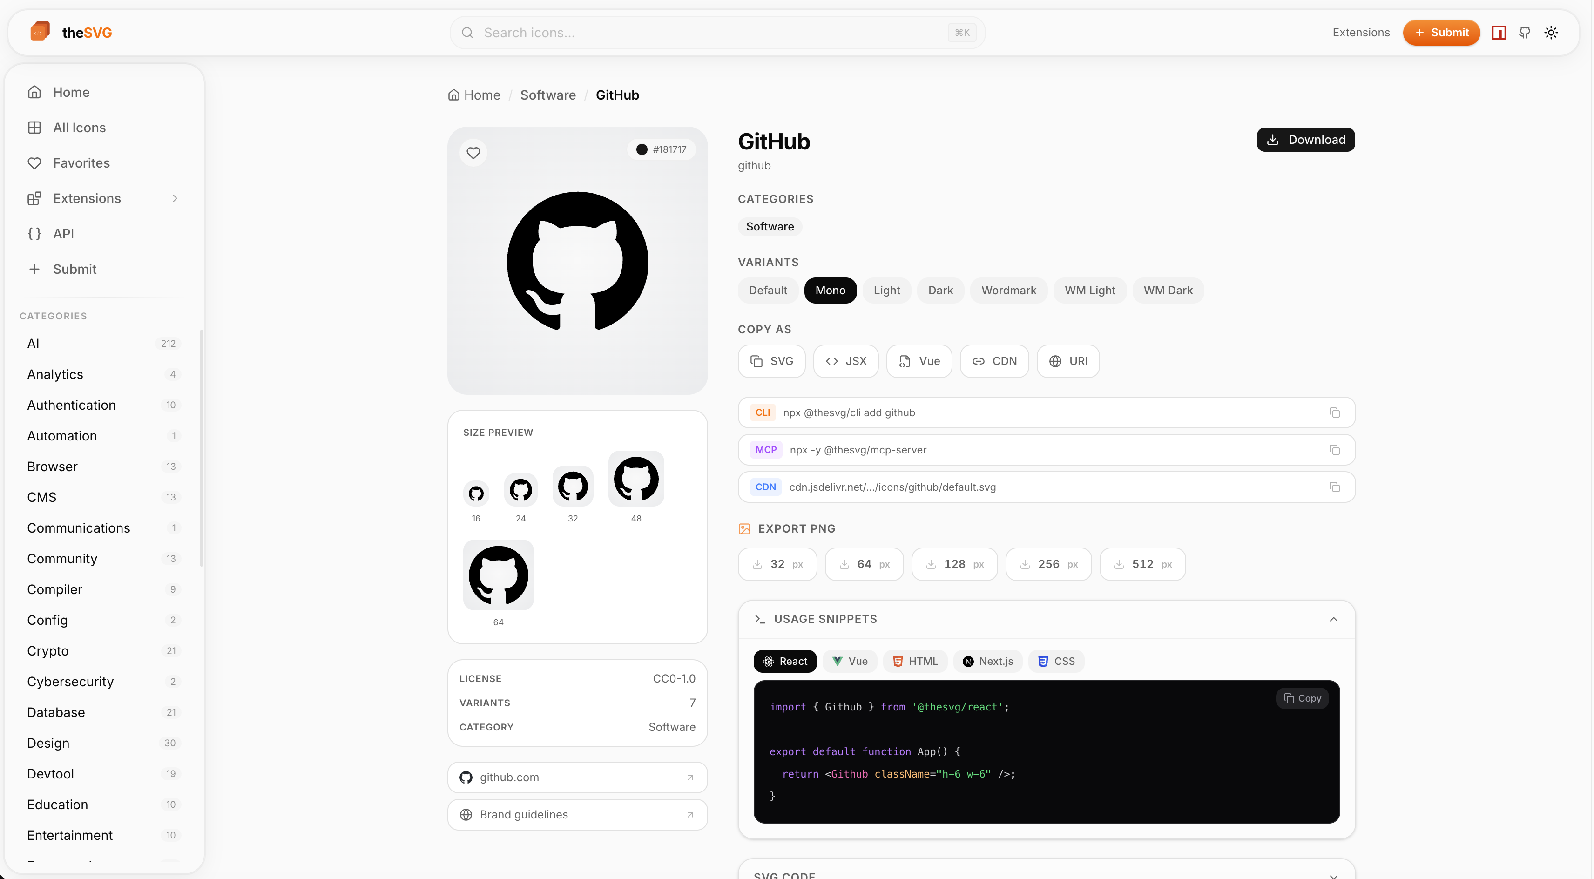The width and height of the screenshot is (1594, 879).
Task: Expand the SVG Code section
Action: click(x=1333, y=875)
